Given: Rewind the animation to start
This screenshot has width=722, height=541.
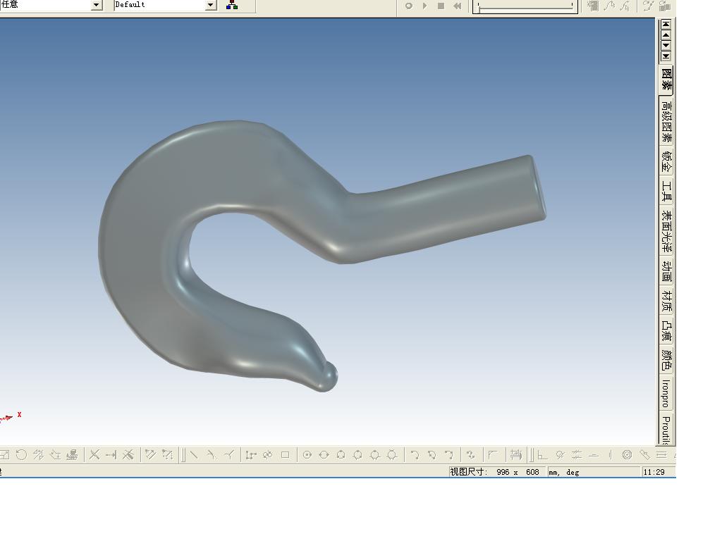Looking at the screenshot, I should click(457, 6).
